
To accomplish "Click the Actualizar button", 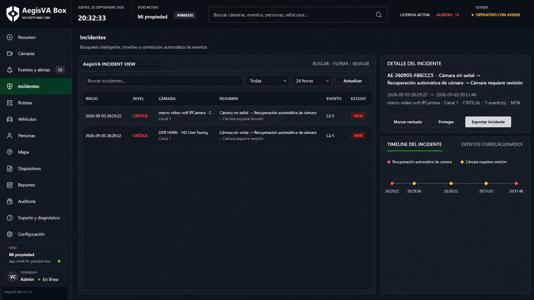I will tap(353, 81).
